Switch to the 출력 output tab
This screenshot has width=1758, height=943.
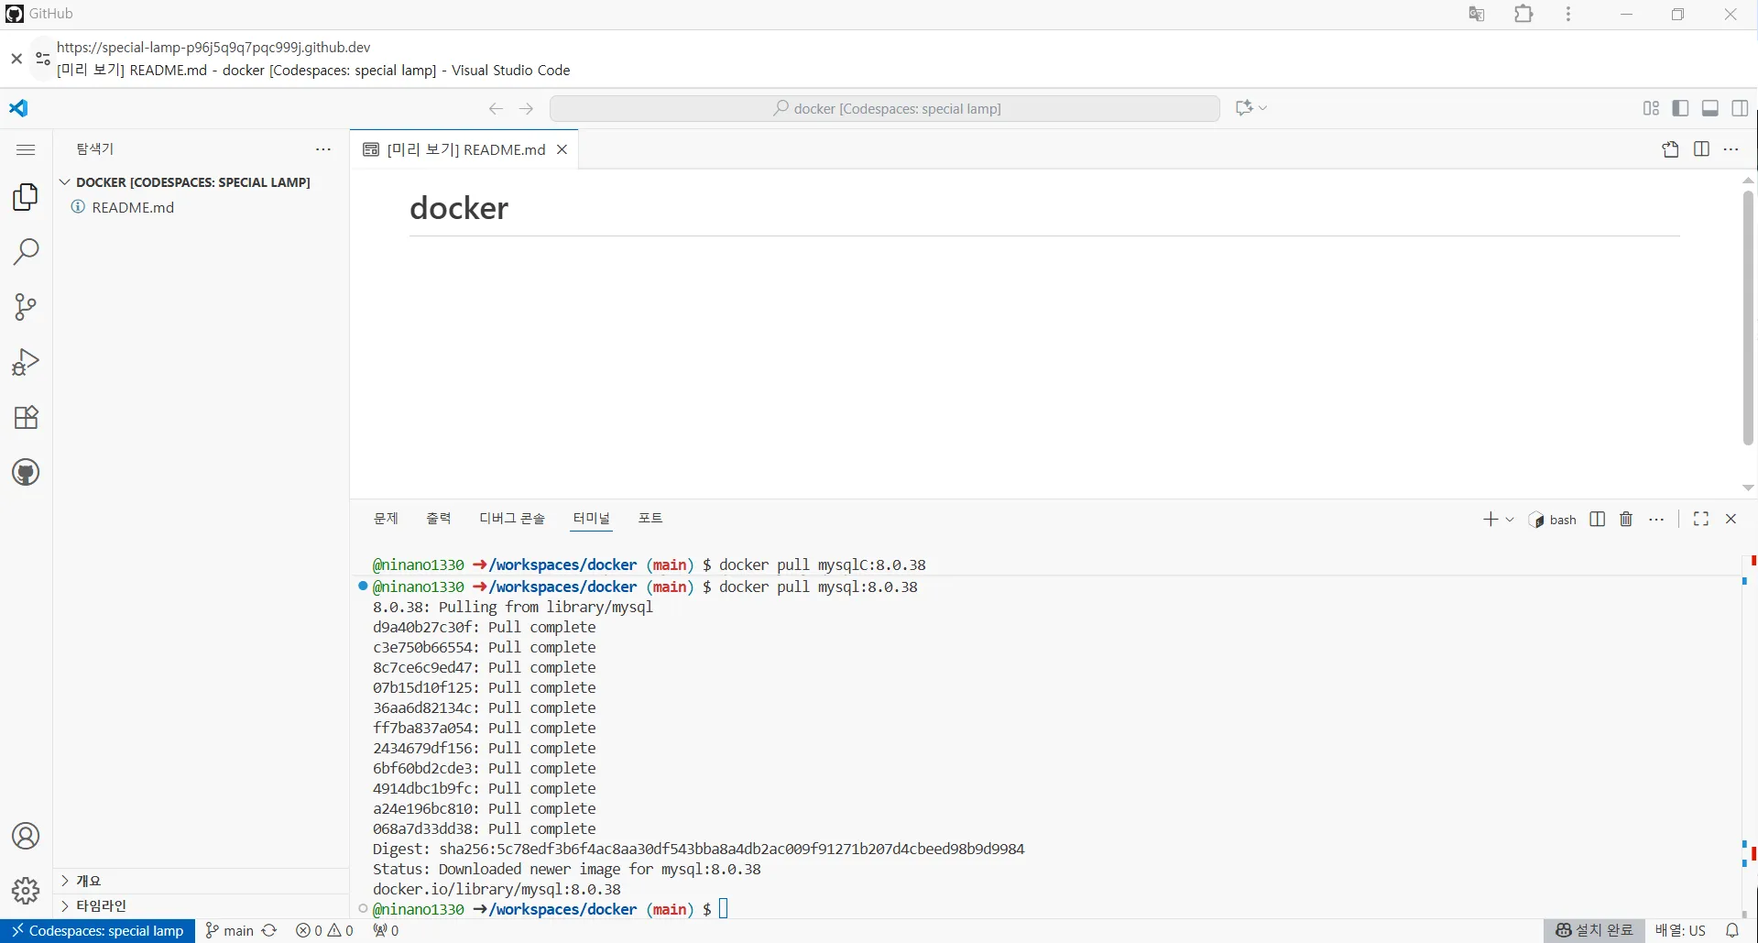click(x=438, y=519)
